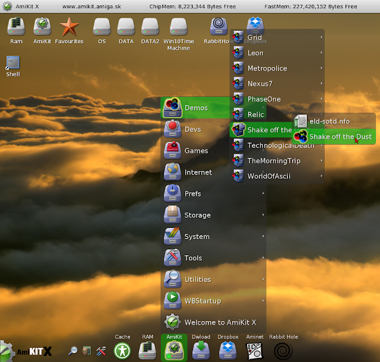Image resolution: width=380 pixels, height=362 pixels.
Task: Open the TechnologicalDeath demo folder entry
Action: 277,145
